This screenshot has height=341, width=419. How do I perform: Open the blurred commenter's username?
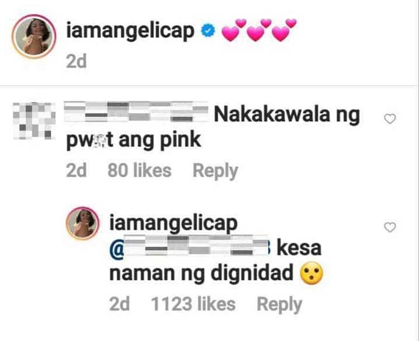(x=136, y=112)
